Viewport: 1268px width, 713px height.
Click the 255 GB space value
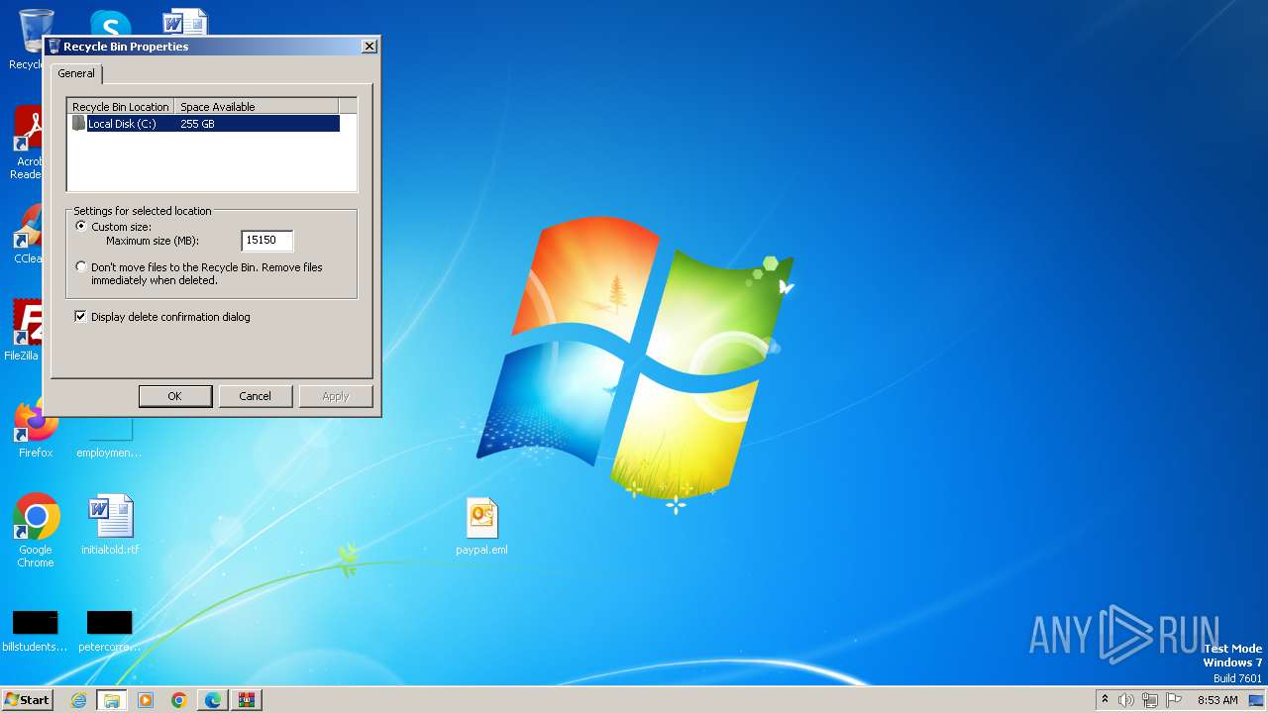click(197, 124)
